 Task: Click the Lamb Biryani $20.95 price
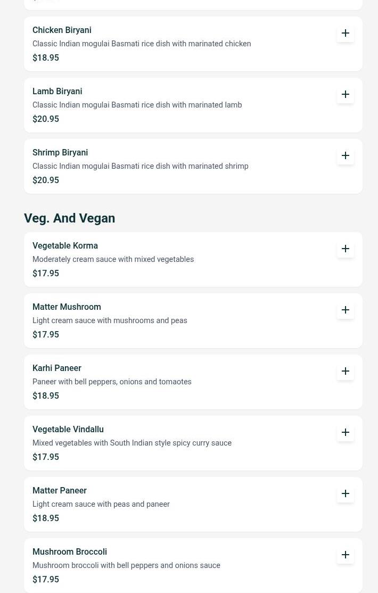pyautogui.click(x=46, y=119)
